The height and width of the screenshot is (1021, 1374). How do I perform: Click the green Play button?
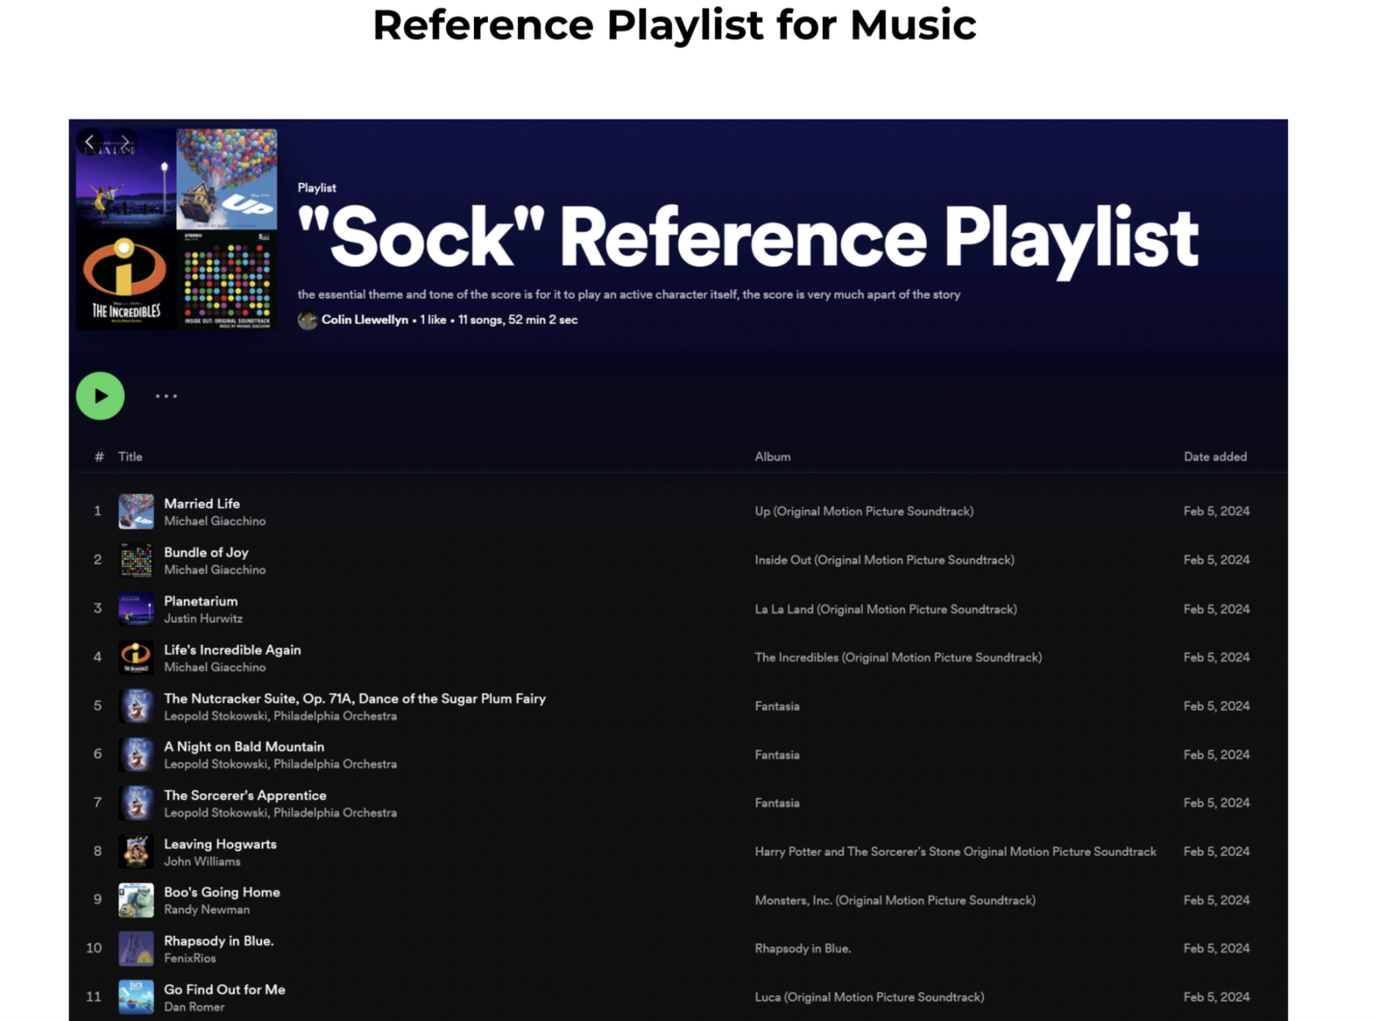[100, 396]
